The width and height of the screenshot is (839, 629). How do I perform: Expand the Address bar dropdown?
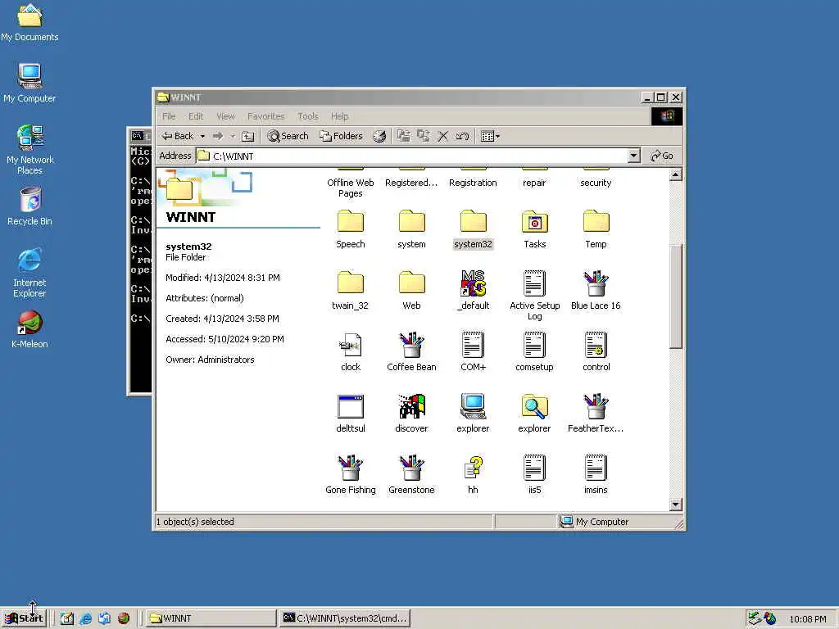(x=633, y=156)
